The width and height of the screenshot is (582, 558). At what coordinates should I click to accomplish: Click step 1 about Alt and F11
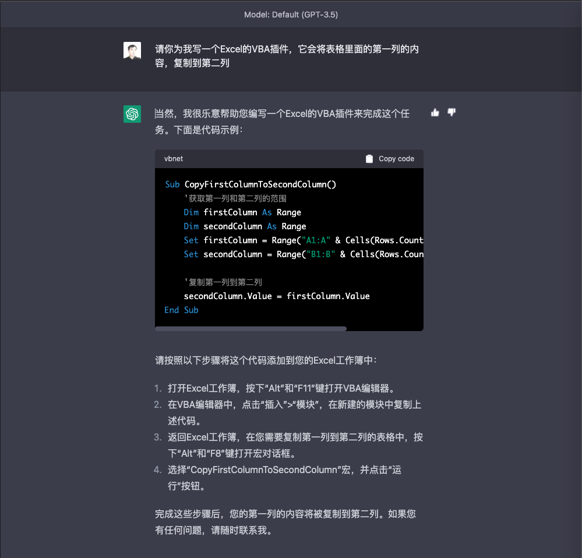(x=282, y=388)
